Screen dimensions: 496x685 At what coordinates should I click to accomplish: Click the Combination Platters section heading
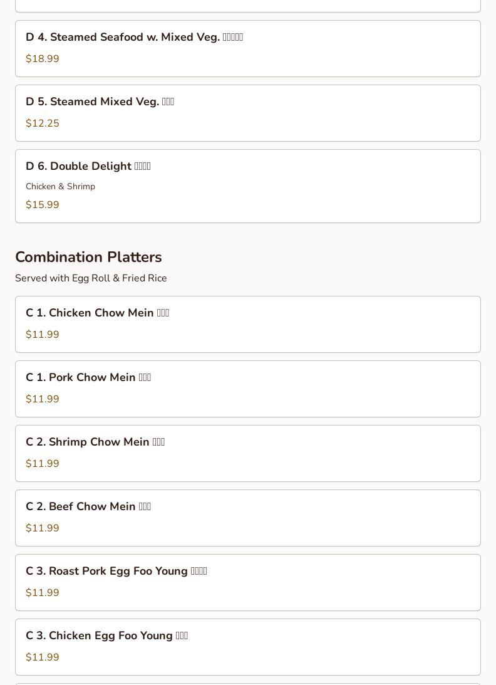[x=89, y=257]
